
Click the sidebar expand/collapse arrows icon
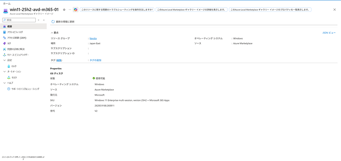coord(39,20)
